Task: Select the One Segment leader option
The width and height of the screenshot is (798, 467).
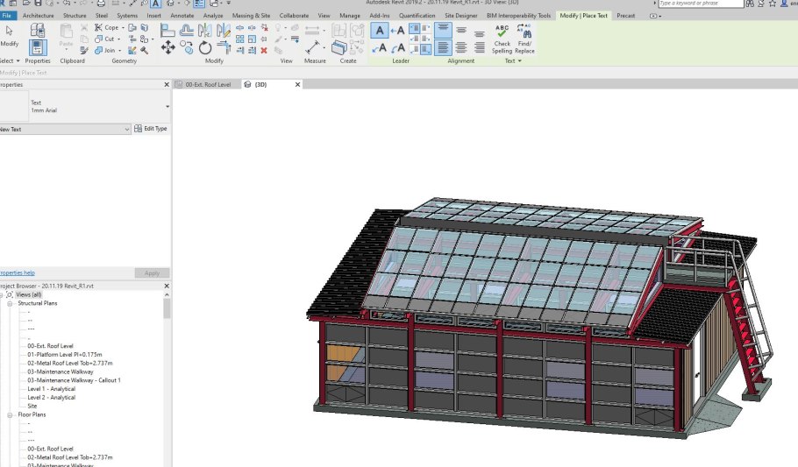Action: (397, 31)
